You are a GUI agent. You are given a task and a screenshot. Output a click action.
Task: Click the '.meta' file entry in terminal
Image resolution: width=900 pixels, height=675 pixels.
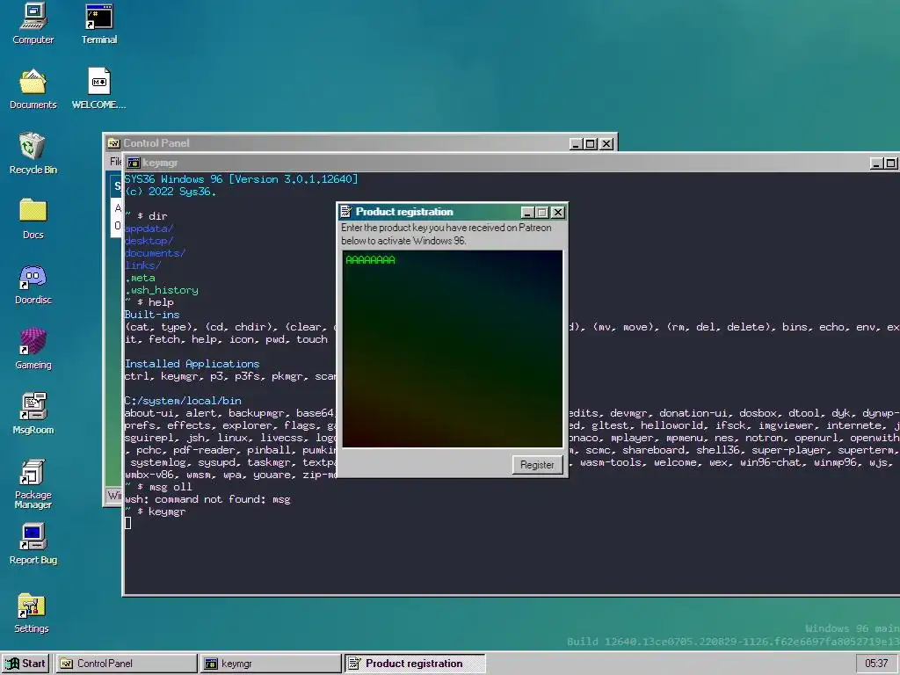140,278
